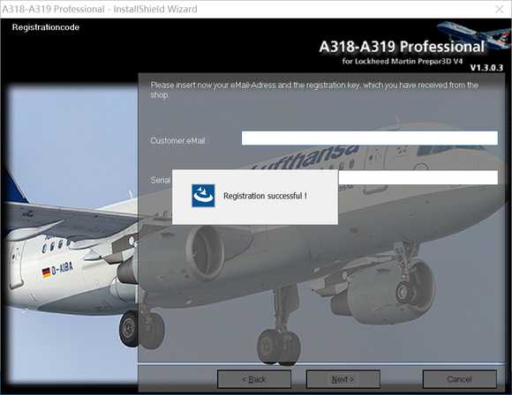
Task: Close the InstallShield Wizard window
Action: coord(500,9)
